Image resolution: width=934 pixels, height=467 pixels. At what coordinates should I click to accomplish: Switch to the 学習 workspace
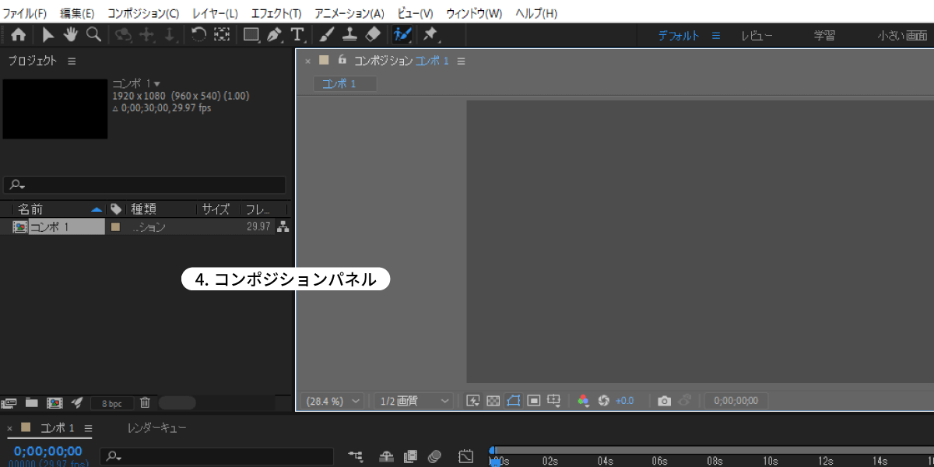824,36
